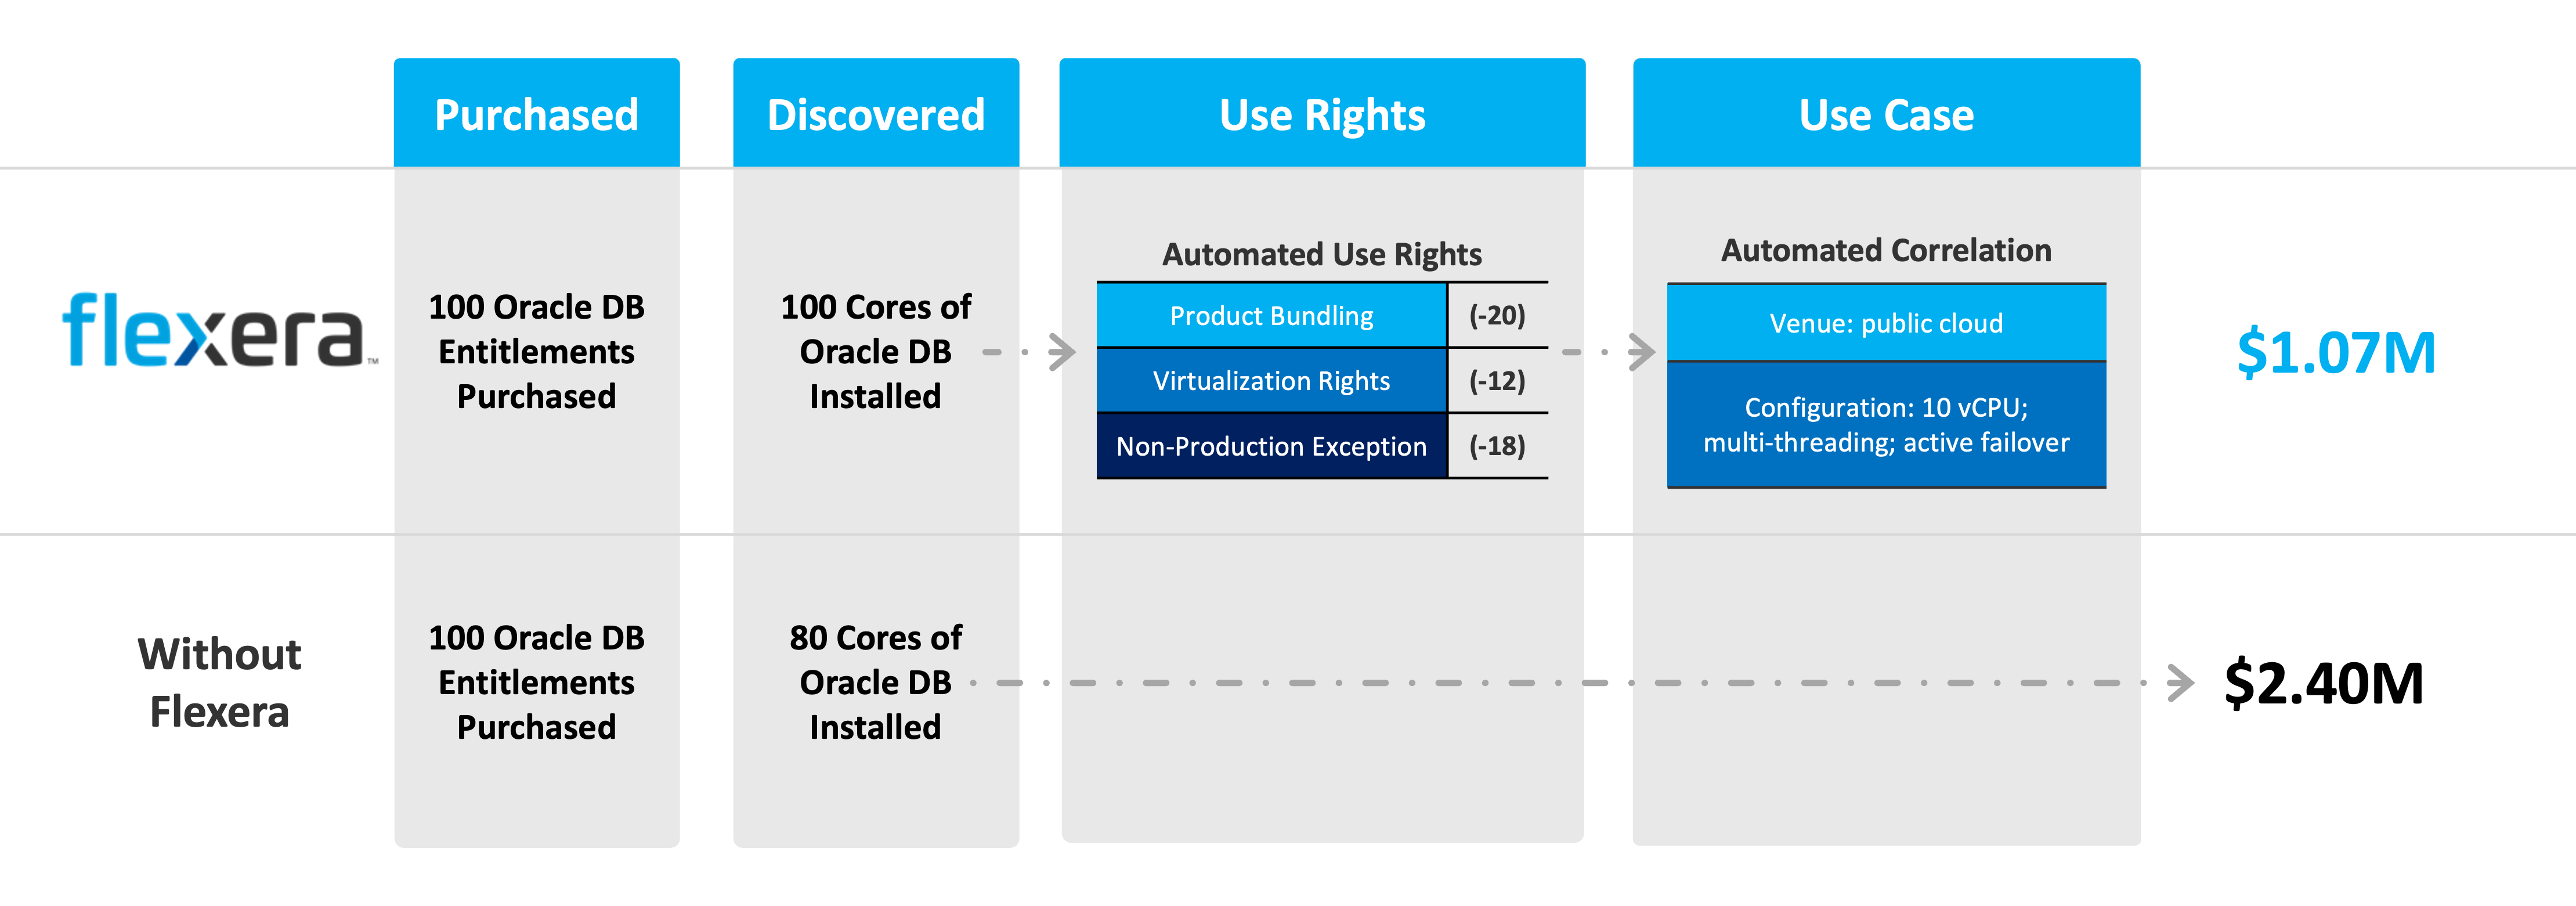Click the Product Bundling row
The image size is (2576, 906).
pos(1271,316)
